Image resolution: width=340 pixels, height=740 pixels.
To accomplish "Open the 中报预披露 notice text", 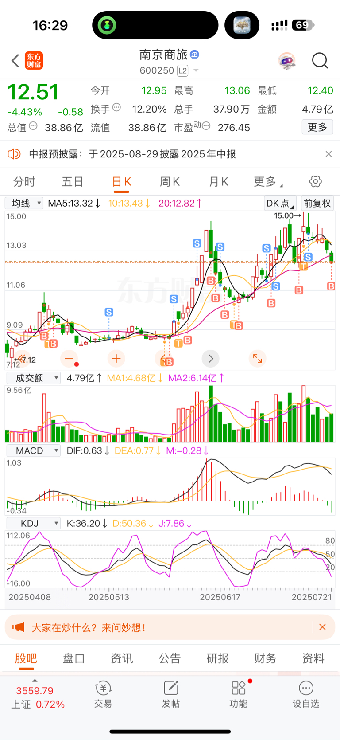I will [132, 154].
